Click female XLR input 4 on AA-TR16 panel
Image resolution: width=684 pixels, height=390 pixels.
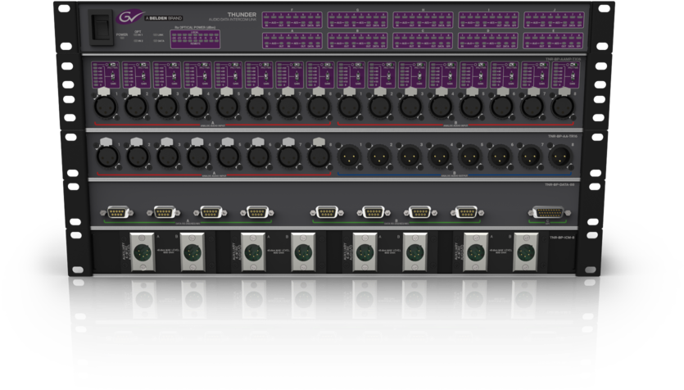198,156
